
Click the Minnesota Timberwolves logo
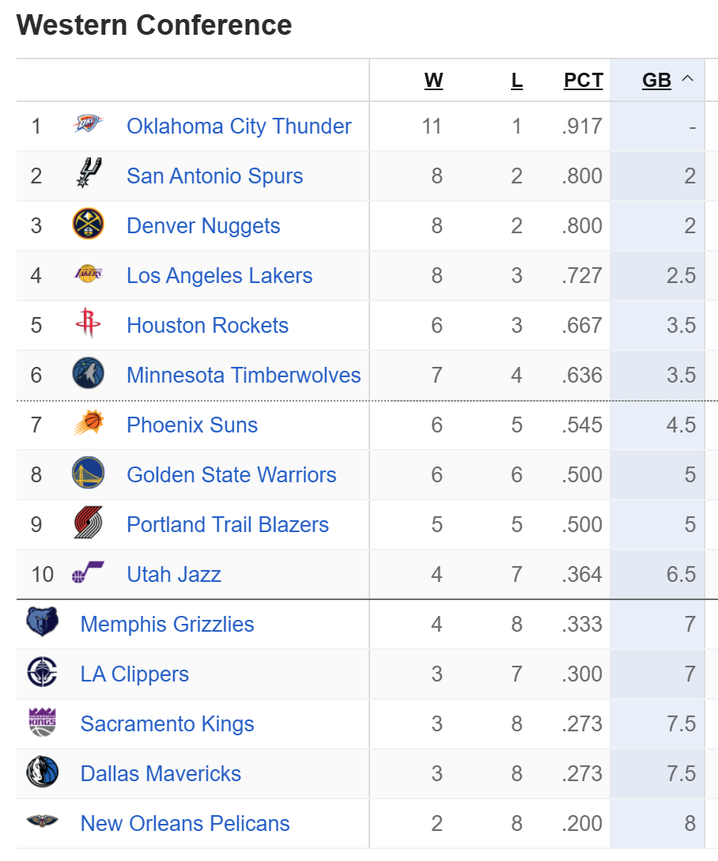tap(88, 374)
